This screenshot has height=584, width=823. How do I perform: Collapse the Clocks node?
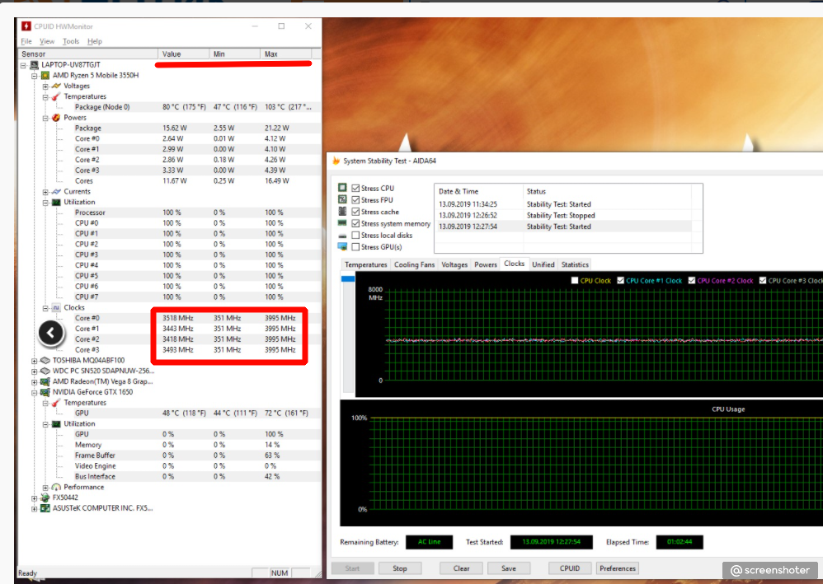point(45,308)
